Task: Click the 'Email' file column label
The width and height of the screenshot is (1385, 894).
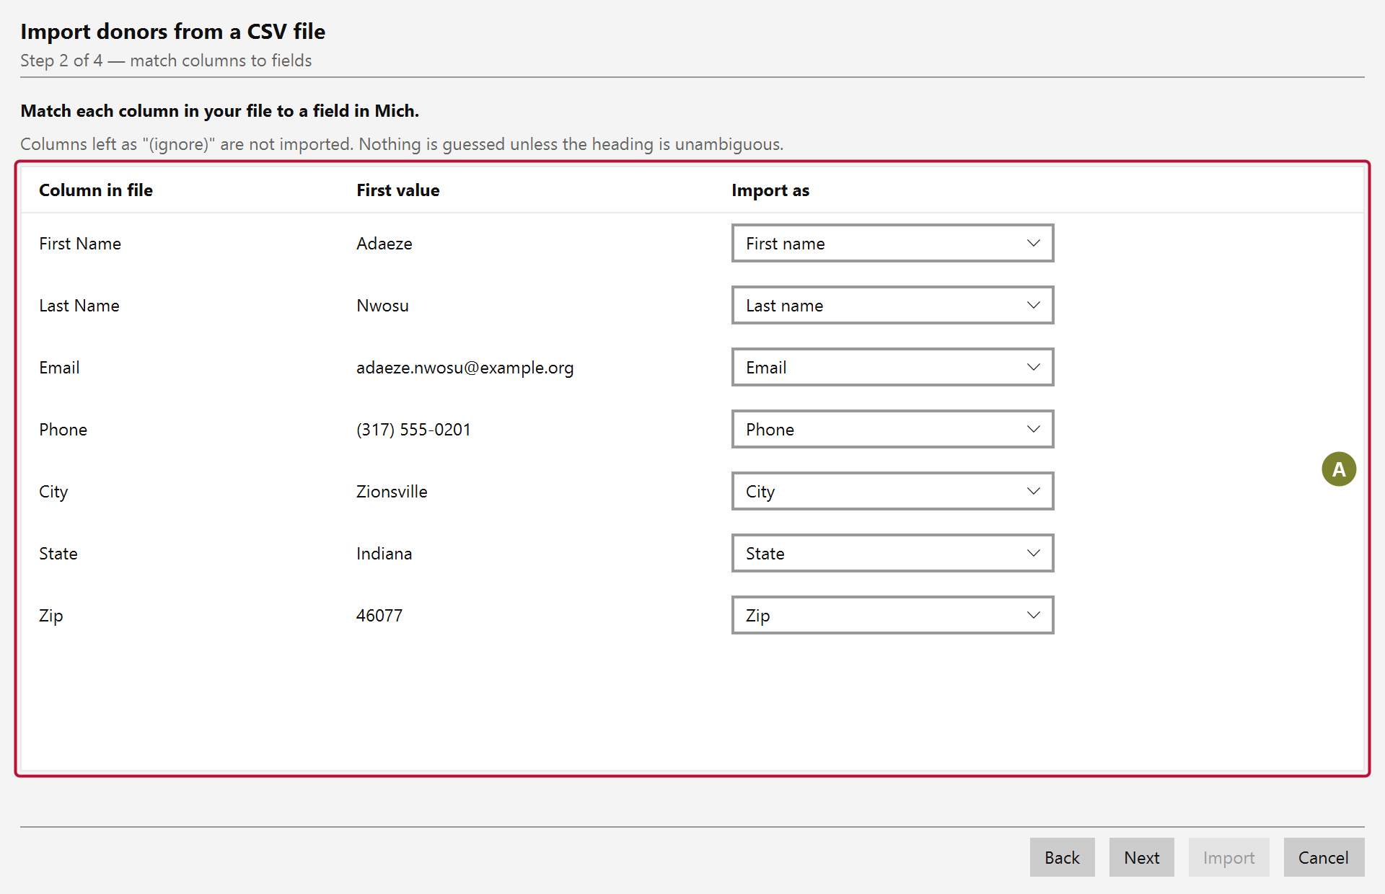Action: (x=59, y=368)
